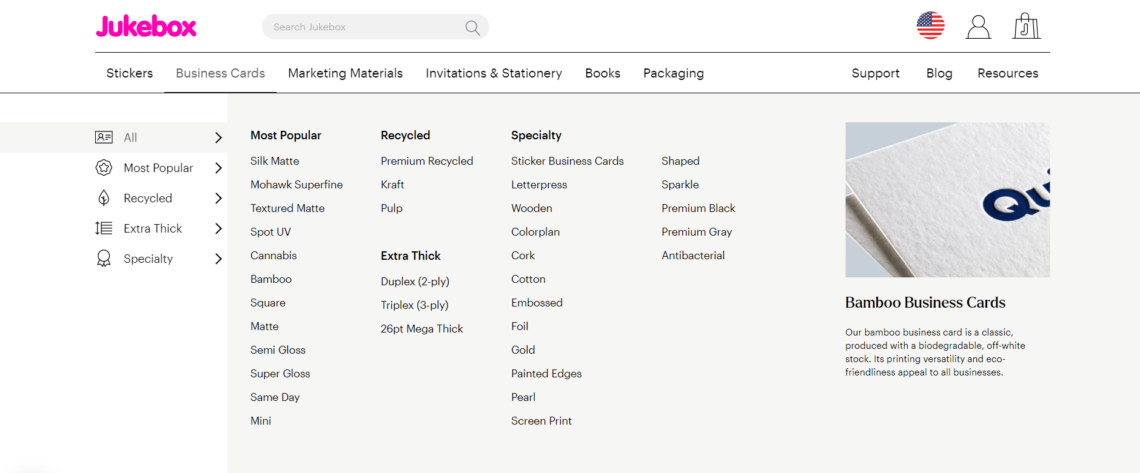Open the shopping bag cart icon
The width and height of the screenshot is (1140, 473).
coord(1026,26)
